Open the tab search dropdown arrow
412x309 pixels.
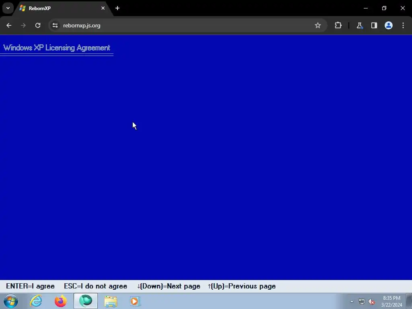click(8, 8)
